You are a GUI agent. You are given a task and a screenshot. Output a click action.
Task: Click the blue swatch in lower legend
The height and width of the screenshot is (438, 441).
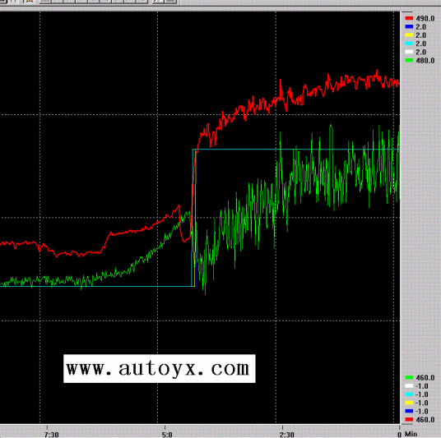409,412
